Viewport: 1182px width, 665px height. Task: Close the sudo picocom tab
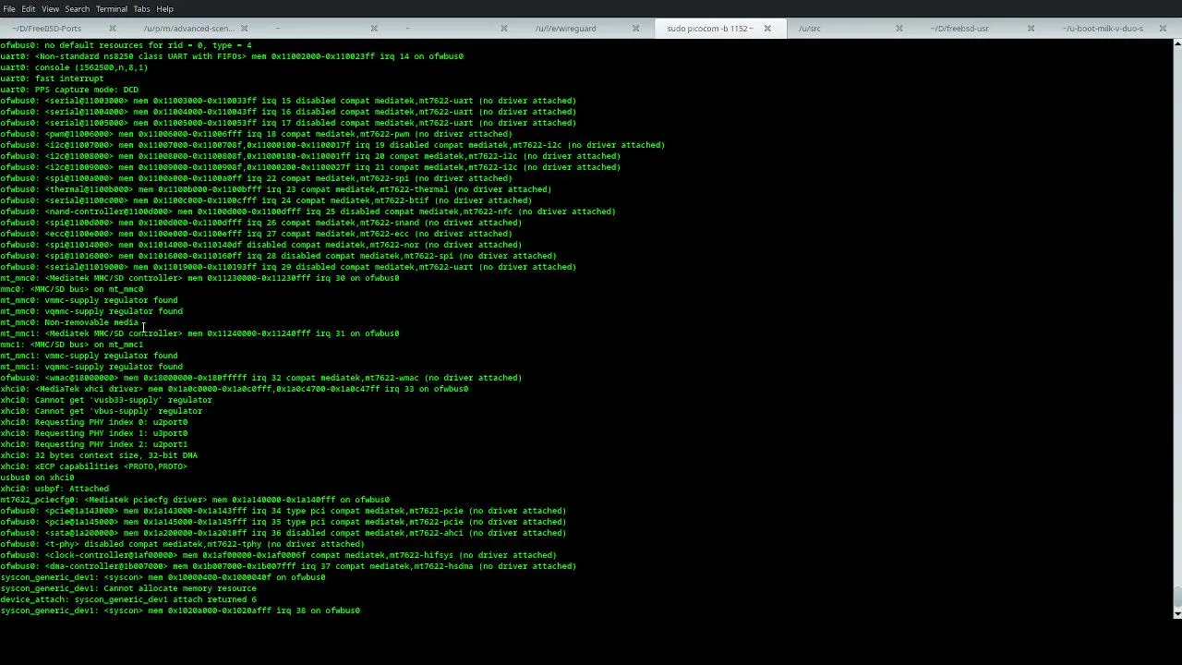coord(766,29)
